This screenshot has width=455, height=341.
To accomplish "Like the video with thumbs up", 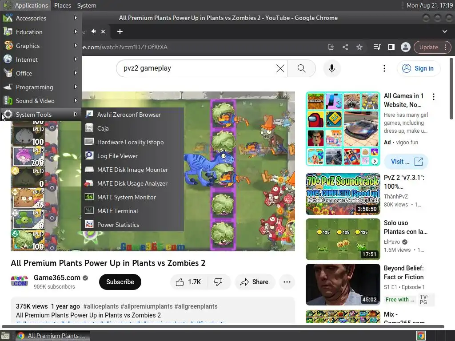I will click(x=188, y=282).
